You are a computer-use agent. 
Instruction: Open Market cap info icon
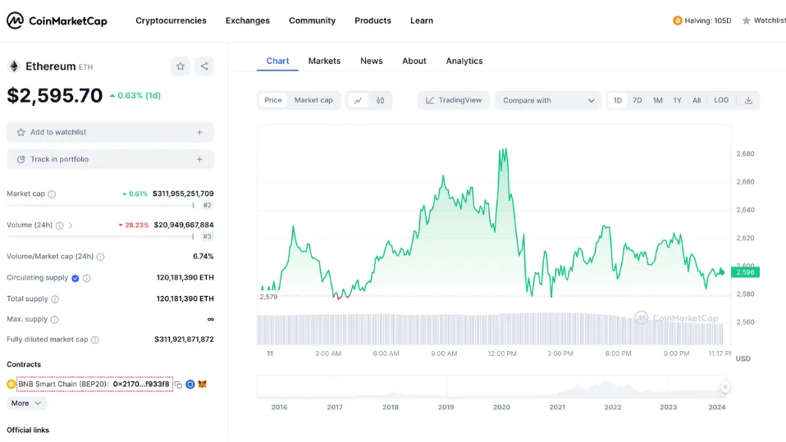[x=52, y=194]
